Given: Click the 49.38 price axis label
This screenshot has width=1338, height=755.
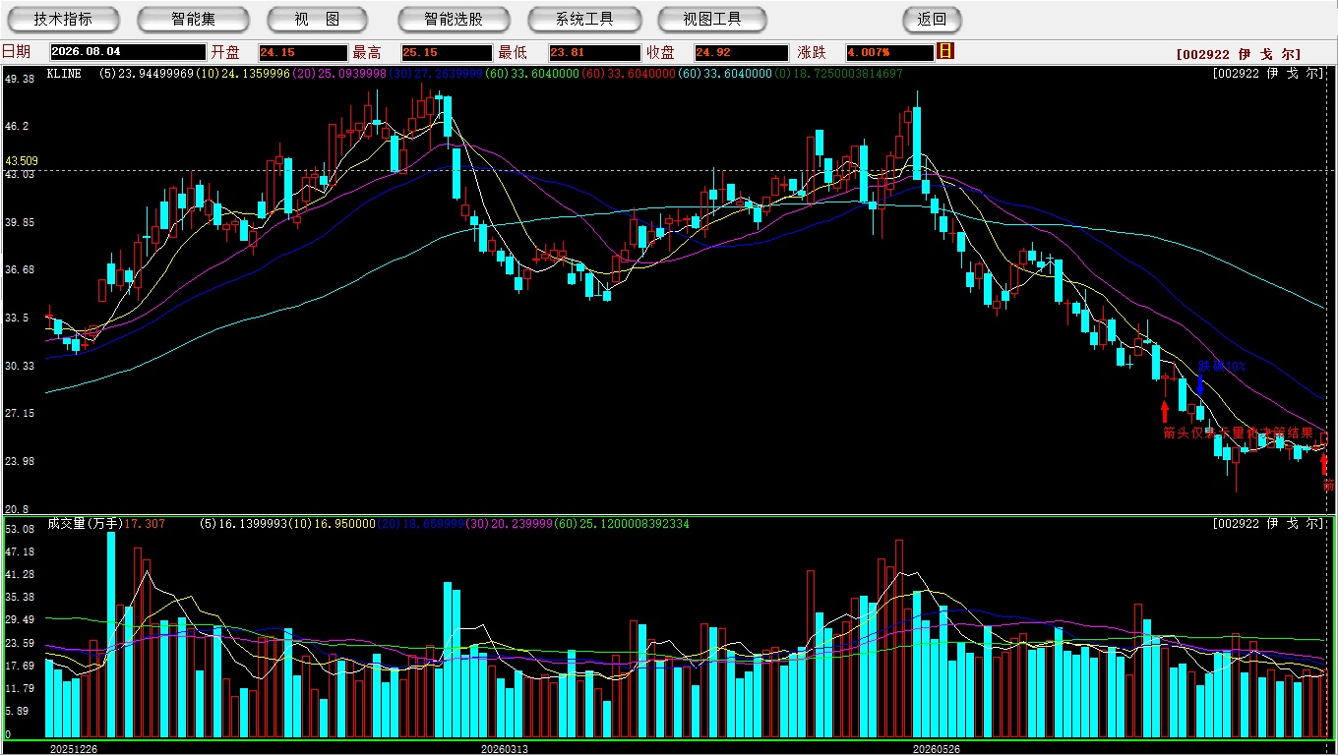Looking at the screenshot, I should (x=20, y=79).
